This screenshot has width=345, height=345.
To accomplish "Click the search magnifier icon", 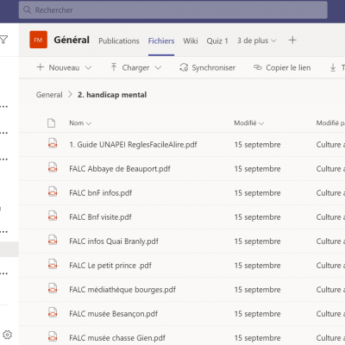I will click(x=27, y=10).
